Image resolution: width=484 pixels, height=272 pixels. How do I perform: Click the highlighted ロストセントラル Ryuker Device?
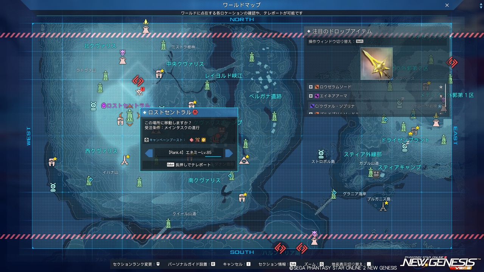pos(130,115)
